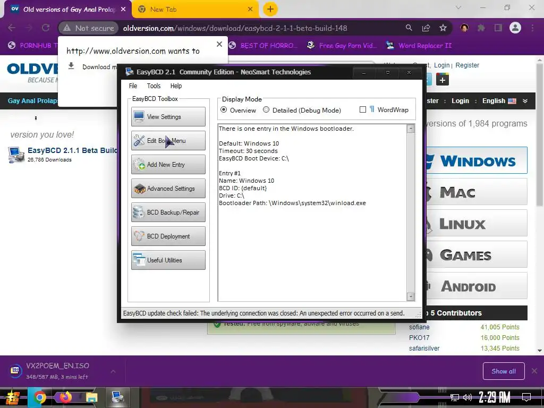
Task: Switch to the New Tab browser tab
Action: [x=195, y=10]
